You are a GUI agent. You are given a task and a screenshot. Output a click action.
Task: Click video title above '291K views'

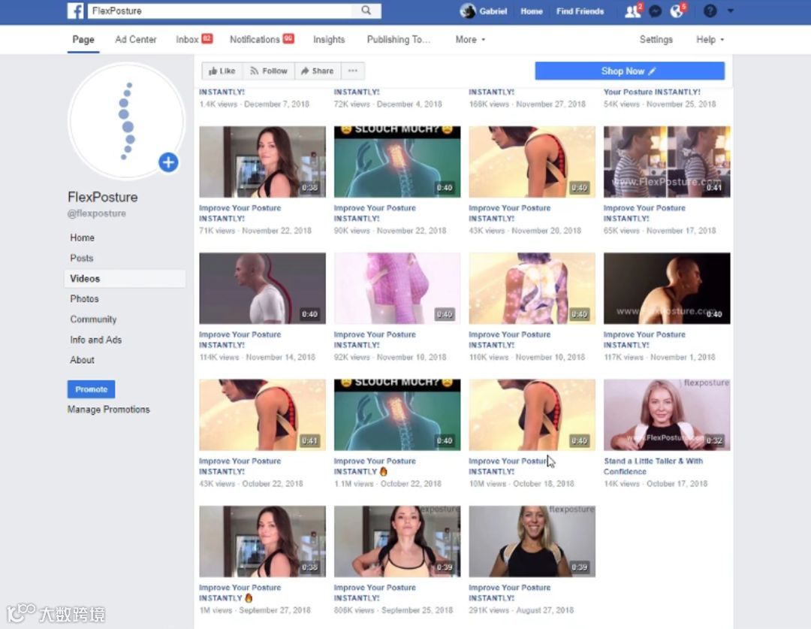click(509, 593)
